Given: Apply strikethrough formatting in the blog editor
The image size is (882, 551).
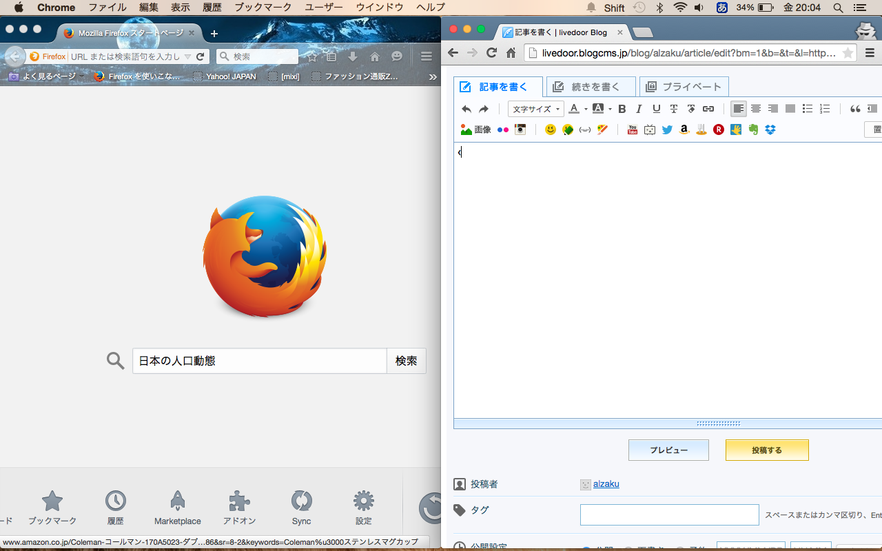Looking at the screenshot, I should [674, 109].
